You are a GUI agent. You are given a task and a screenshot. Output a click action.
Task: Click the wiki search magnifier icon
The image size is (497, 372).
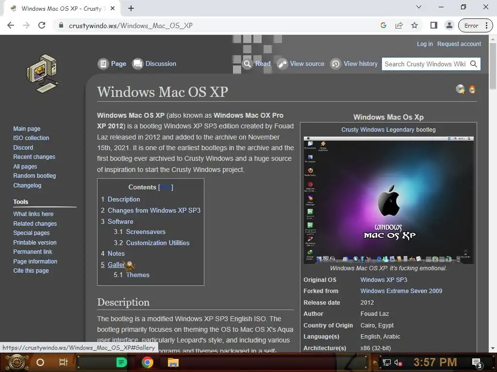[474, 64]
